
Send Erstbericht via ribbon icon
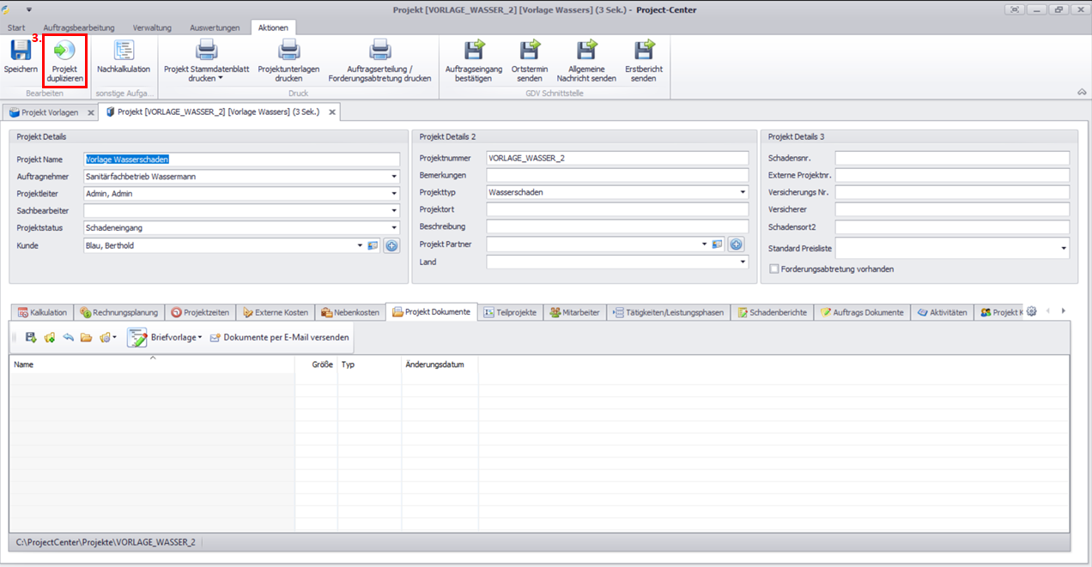(643, 51)
